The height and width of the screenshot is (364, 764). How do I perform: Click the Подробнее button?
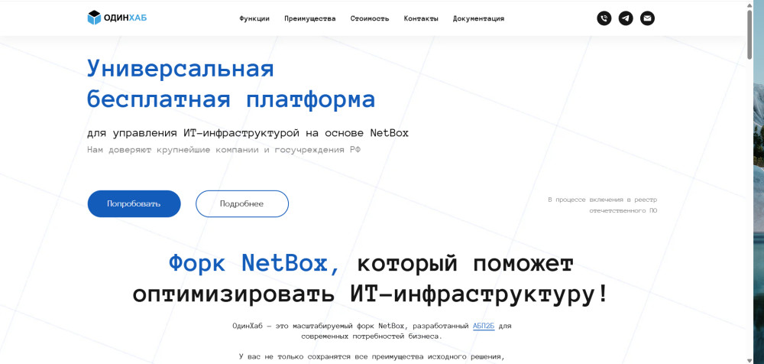[242, 203]
